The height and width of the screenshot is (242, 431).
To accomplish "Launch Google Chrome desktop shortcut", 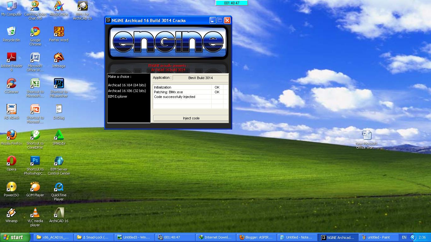I will click(x=35, y=36).
